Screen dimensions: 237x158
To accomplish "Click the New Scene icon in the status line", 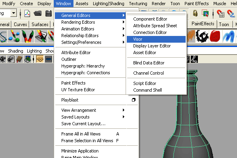I will (x=27, y=13).
